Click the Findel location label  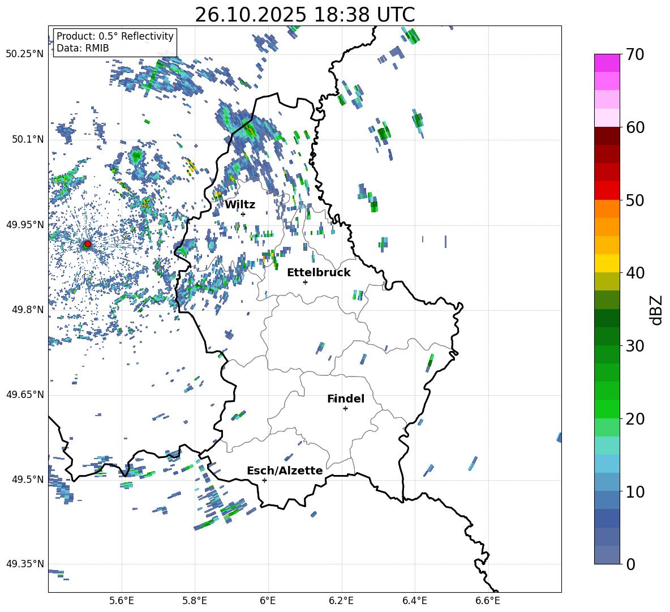point(346,399)
